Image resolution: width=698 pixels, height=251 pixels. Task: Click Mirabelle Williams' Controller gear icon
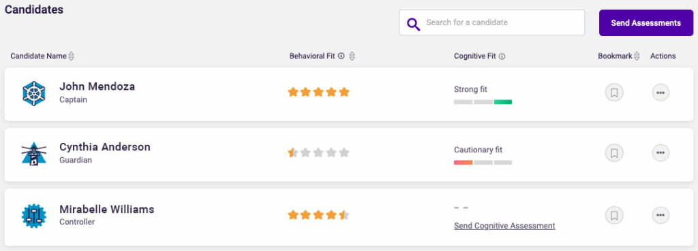tap(34, 216)
